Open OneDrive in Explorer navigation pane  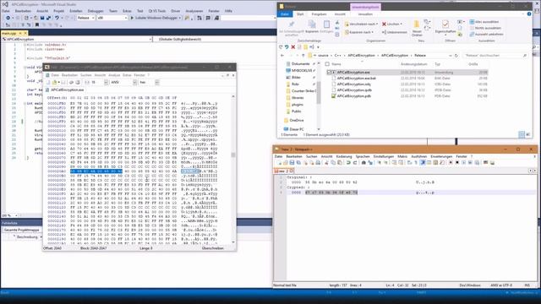tap(293, 120)
